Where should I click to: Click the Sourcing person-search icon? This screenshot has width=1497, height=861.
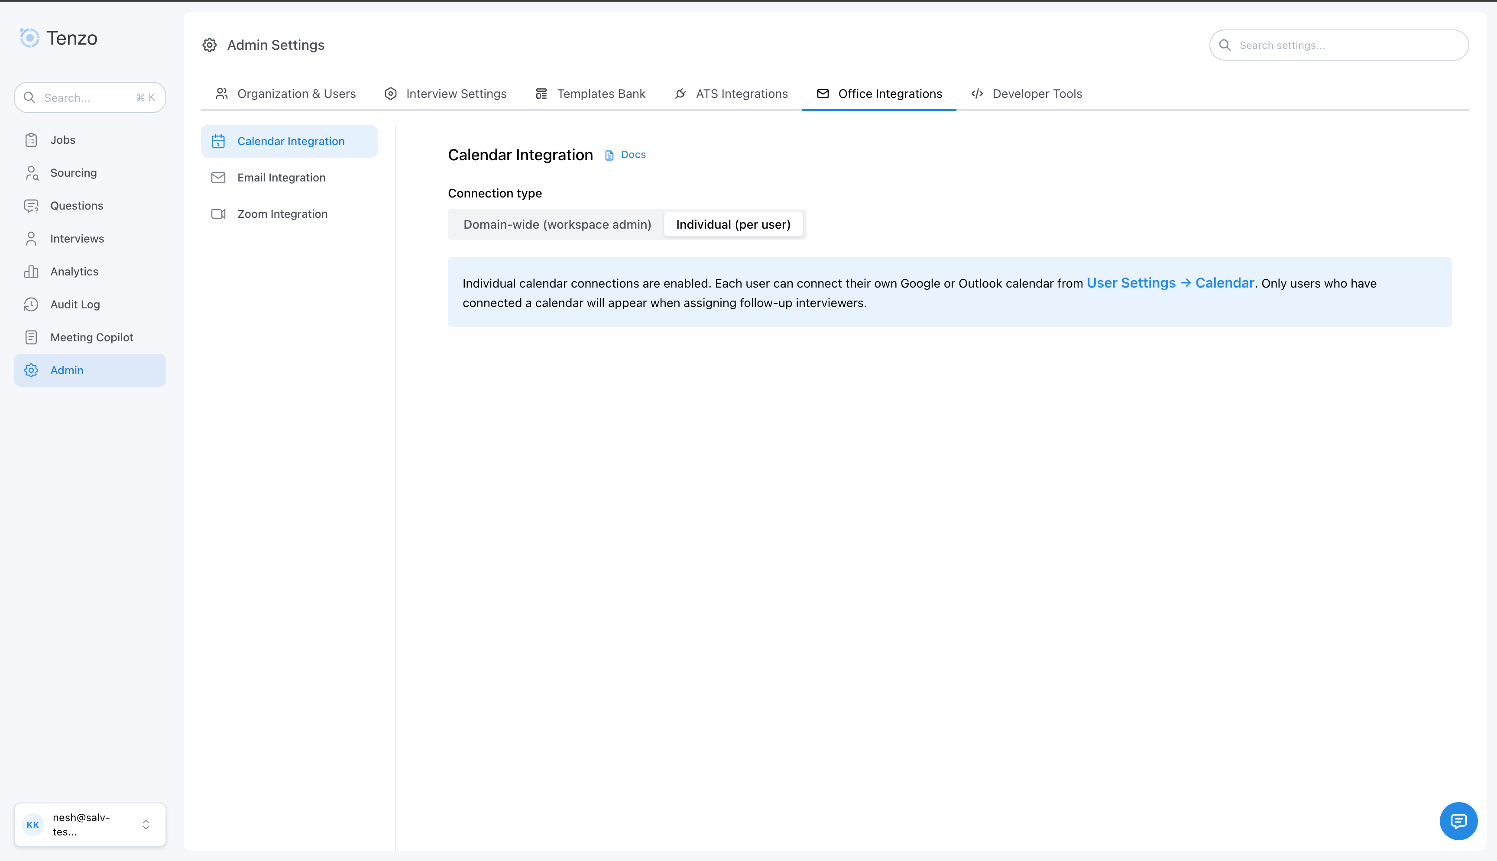[x=31, y=173]
